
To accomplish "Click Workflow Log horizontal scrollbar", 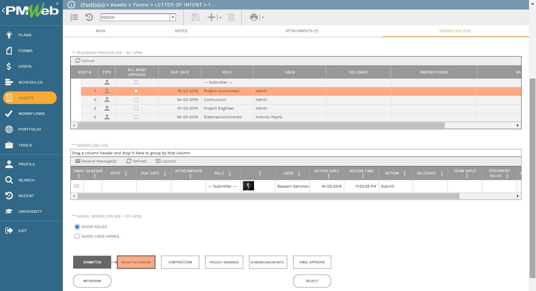I will 268,196.
